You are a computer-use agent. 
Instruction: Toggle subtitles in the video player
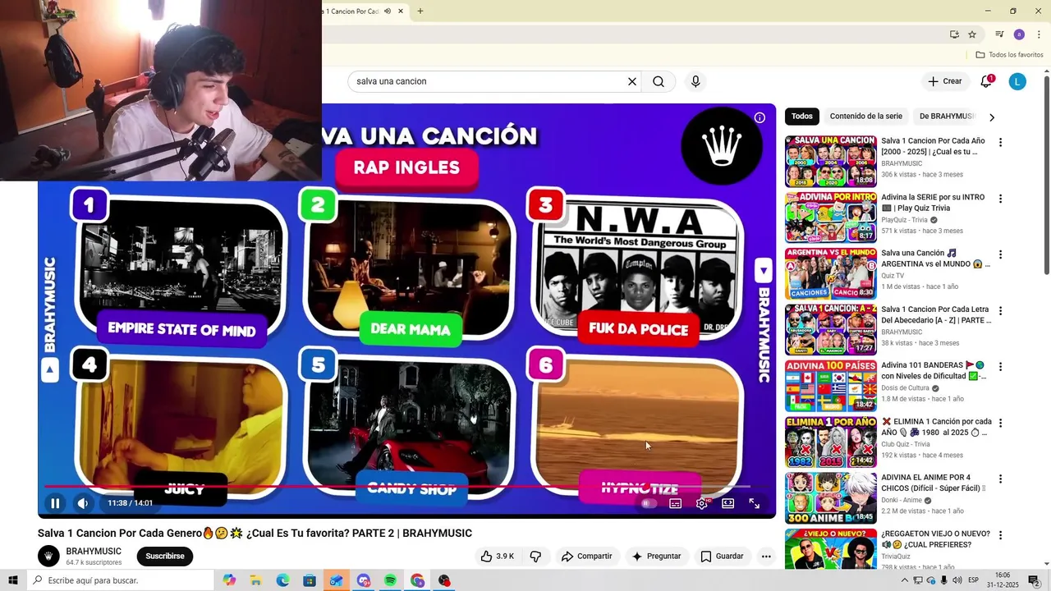pos(675,503)
